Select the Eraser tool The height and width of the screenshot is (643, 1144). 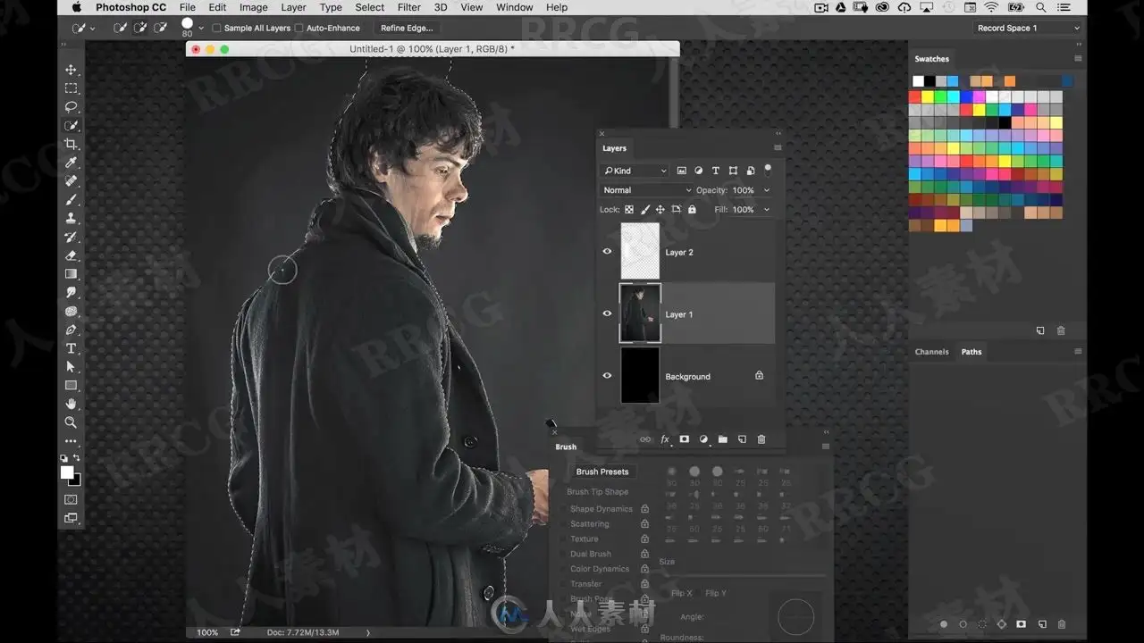click(x=71, y=256)
